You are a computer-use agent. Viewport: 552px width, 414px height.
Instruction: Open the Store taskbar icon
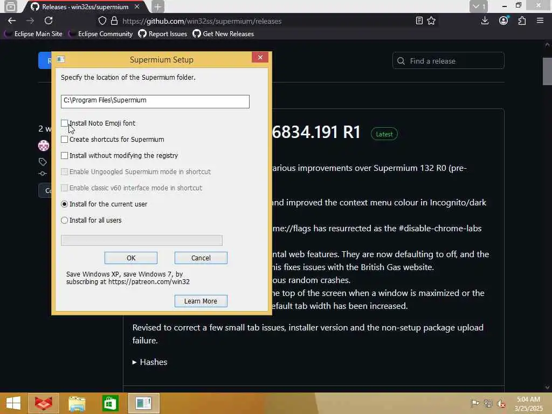pos(110,403)
